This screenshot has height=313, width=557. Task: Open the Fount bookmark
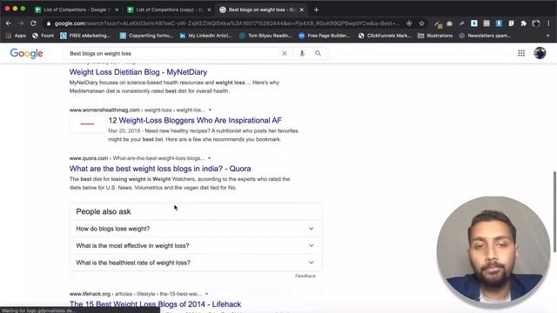click(43, 36)
